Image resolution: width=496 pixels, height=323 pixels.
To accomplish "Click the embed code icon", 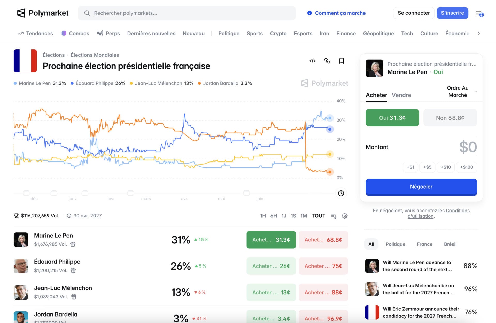I will [312, 61].
